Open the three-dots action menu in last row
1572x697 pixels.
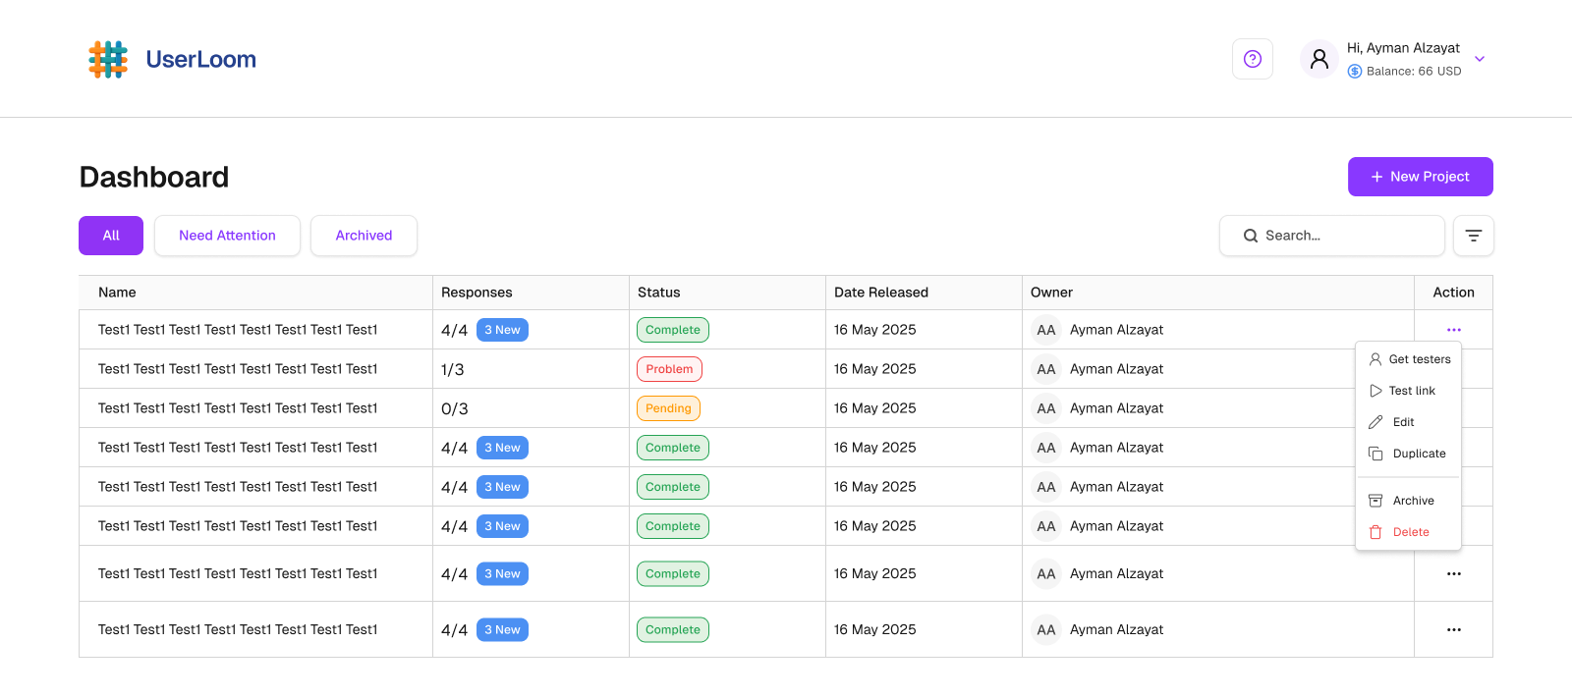click(1454, 629)
